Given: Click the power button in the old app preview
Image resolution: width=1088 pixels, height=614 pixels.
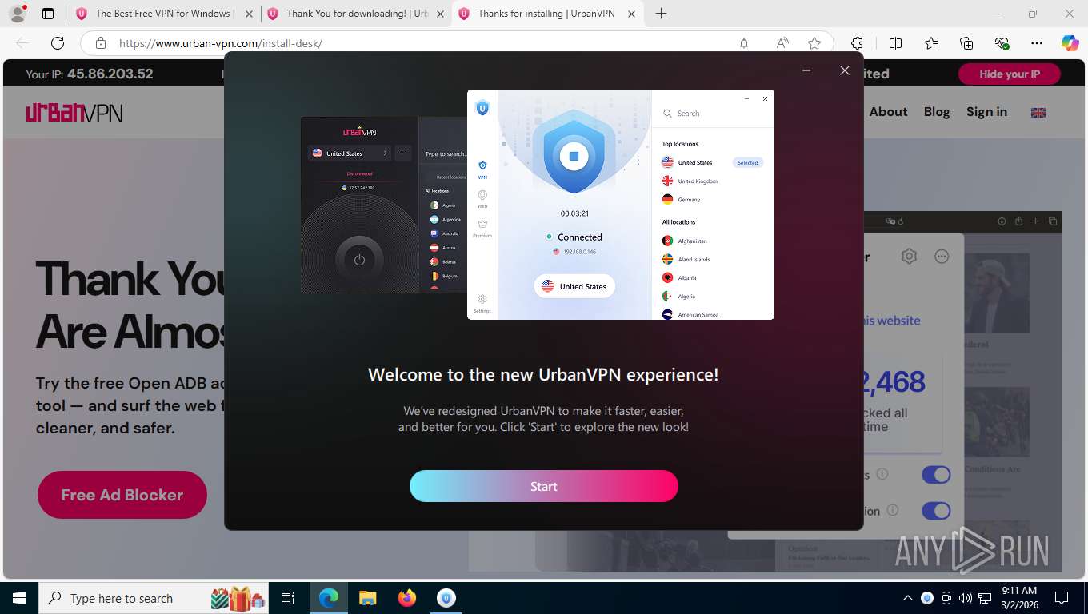Looking at the screenshot, I should (x=359, y=260).
